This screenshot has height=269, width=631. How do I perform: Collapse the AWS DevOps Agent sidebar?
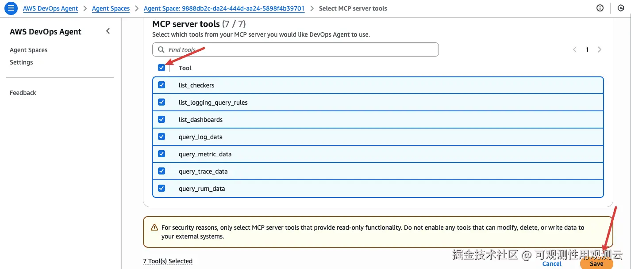point(108,31)
